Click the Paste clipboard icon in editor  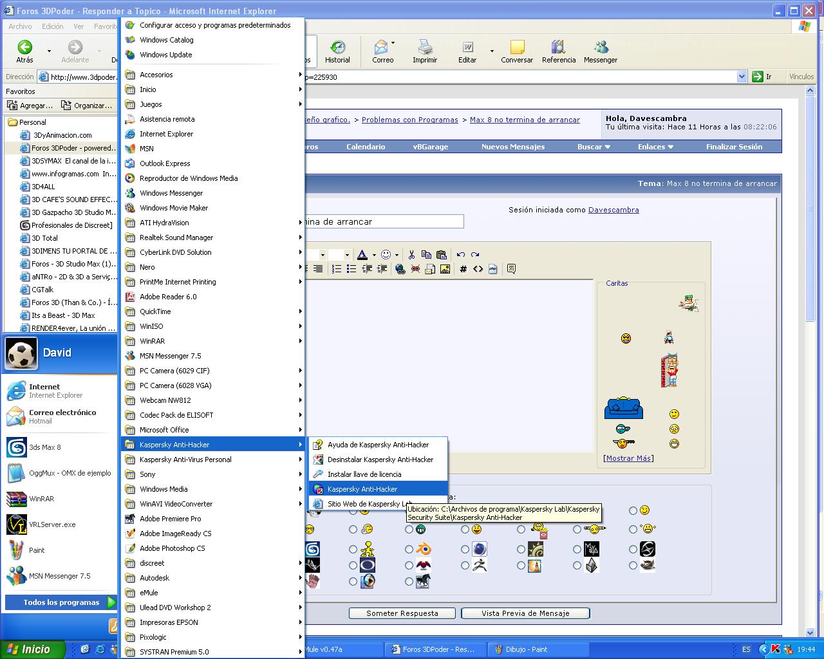(441, 254)
